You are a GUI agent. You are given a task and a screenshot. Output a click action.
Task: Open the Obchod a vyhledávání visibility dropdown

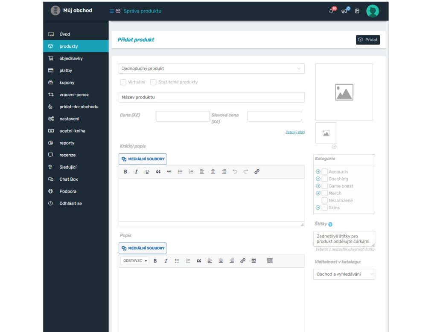(x=344, y=274)
